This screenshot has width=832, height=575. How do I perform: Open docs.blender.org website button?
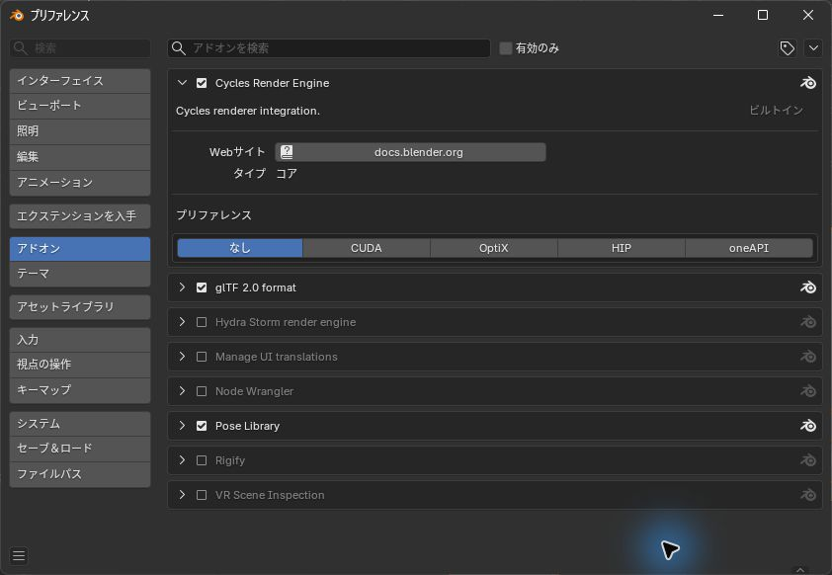[410, 152]
